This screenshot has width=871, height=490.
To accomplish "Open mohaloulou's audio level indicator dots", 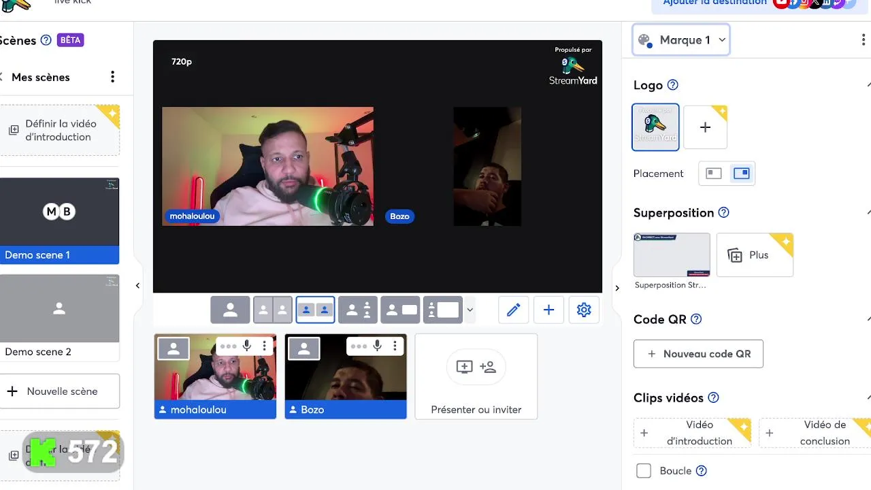I will (x=228, y=346).
